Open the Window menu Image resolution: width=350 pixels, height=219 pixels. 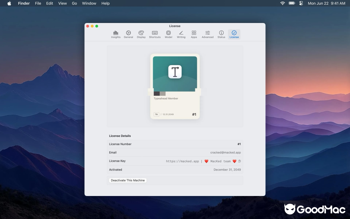(x=89, y=3)
